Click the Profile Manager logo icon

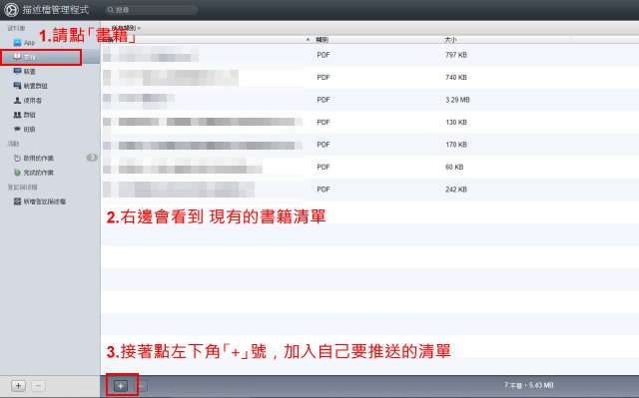click(x=11, y=10)
